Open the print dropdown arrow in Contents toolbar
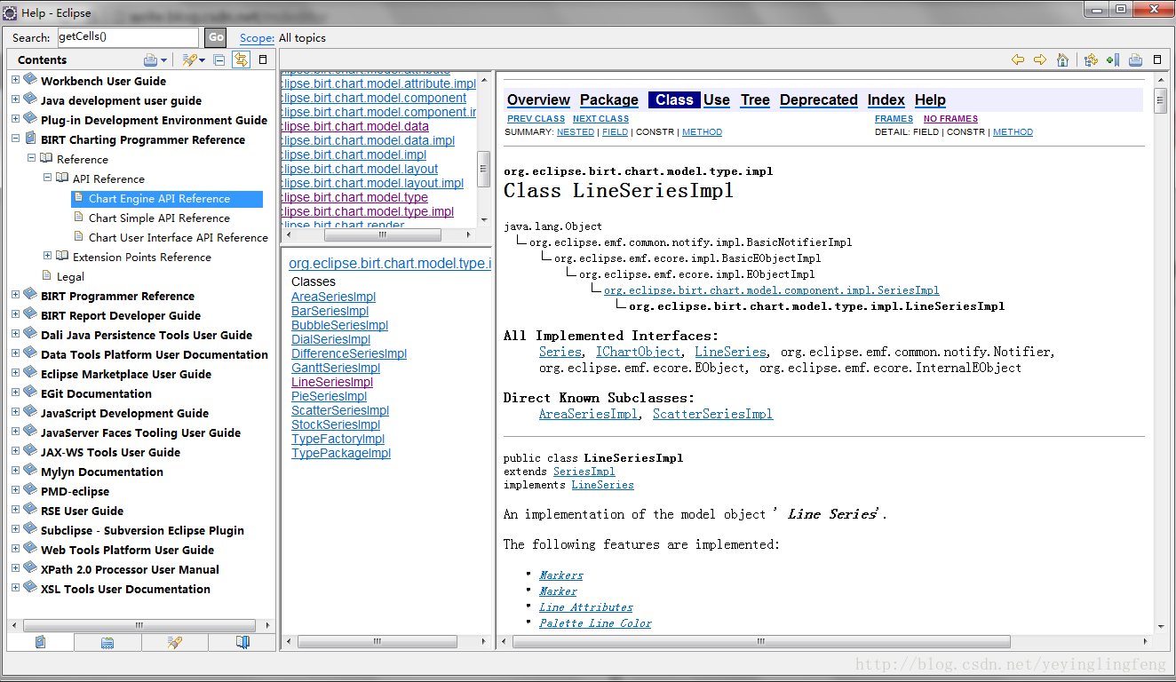Viewport: 1176px width, 682px height. pos(164,60)
